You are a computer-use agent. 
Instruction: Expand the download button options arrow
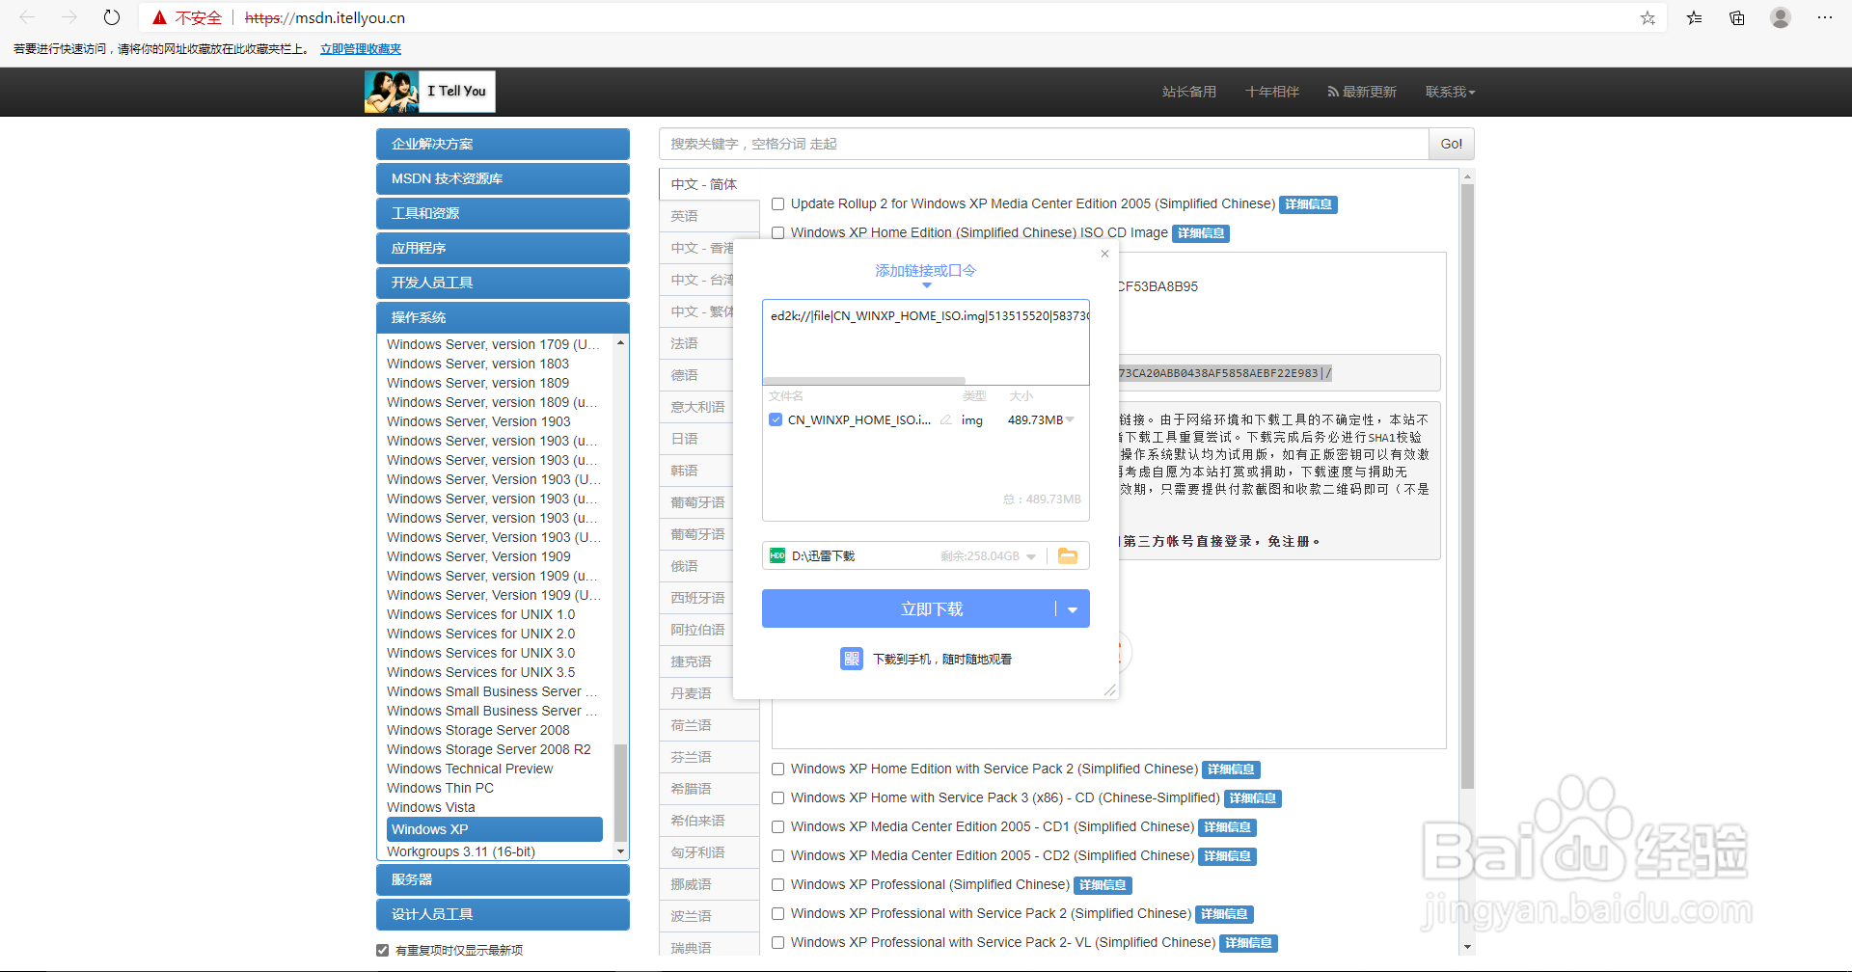click(x=1073, y=609)
